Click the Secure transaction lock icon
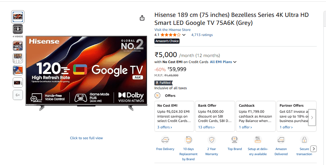 (304, 140)
